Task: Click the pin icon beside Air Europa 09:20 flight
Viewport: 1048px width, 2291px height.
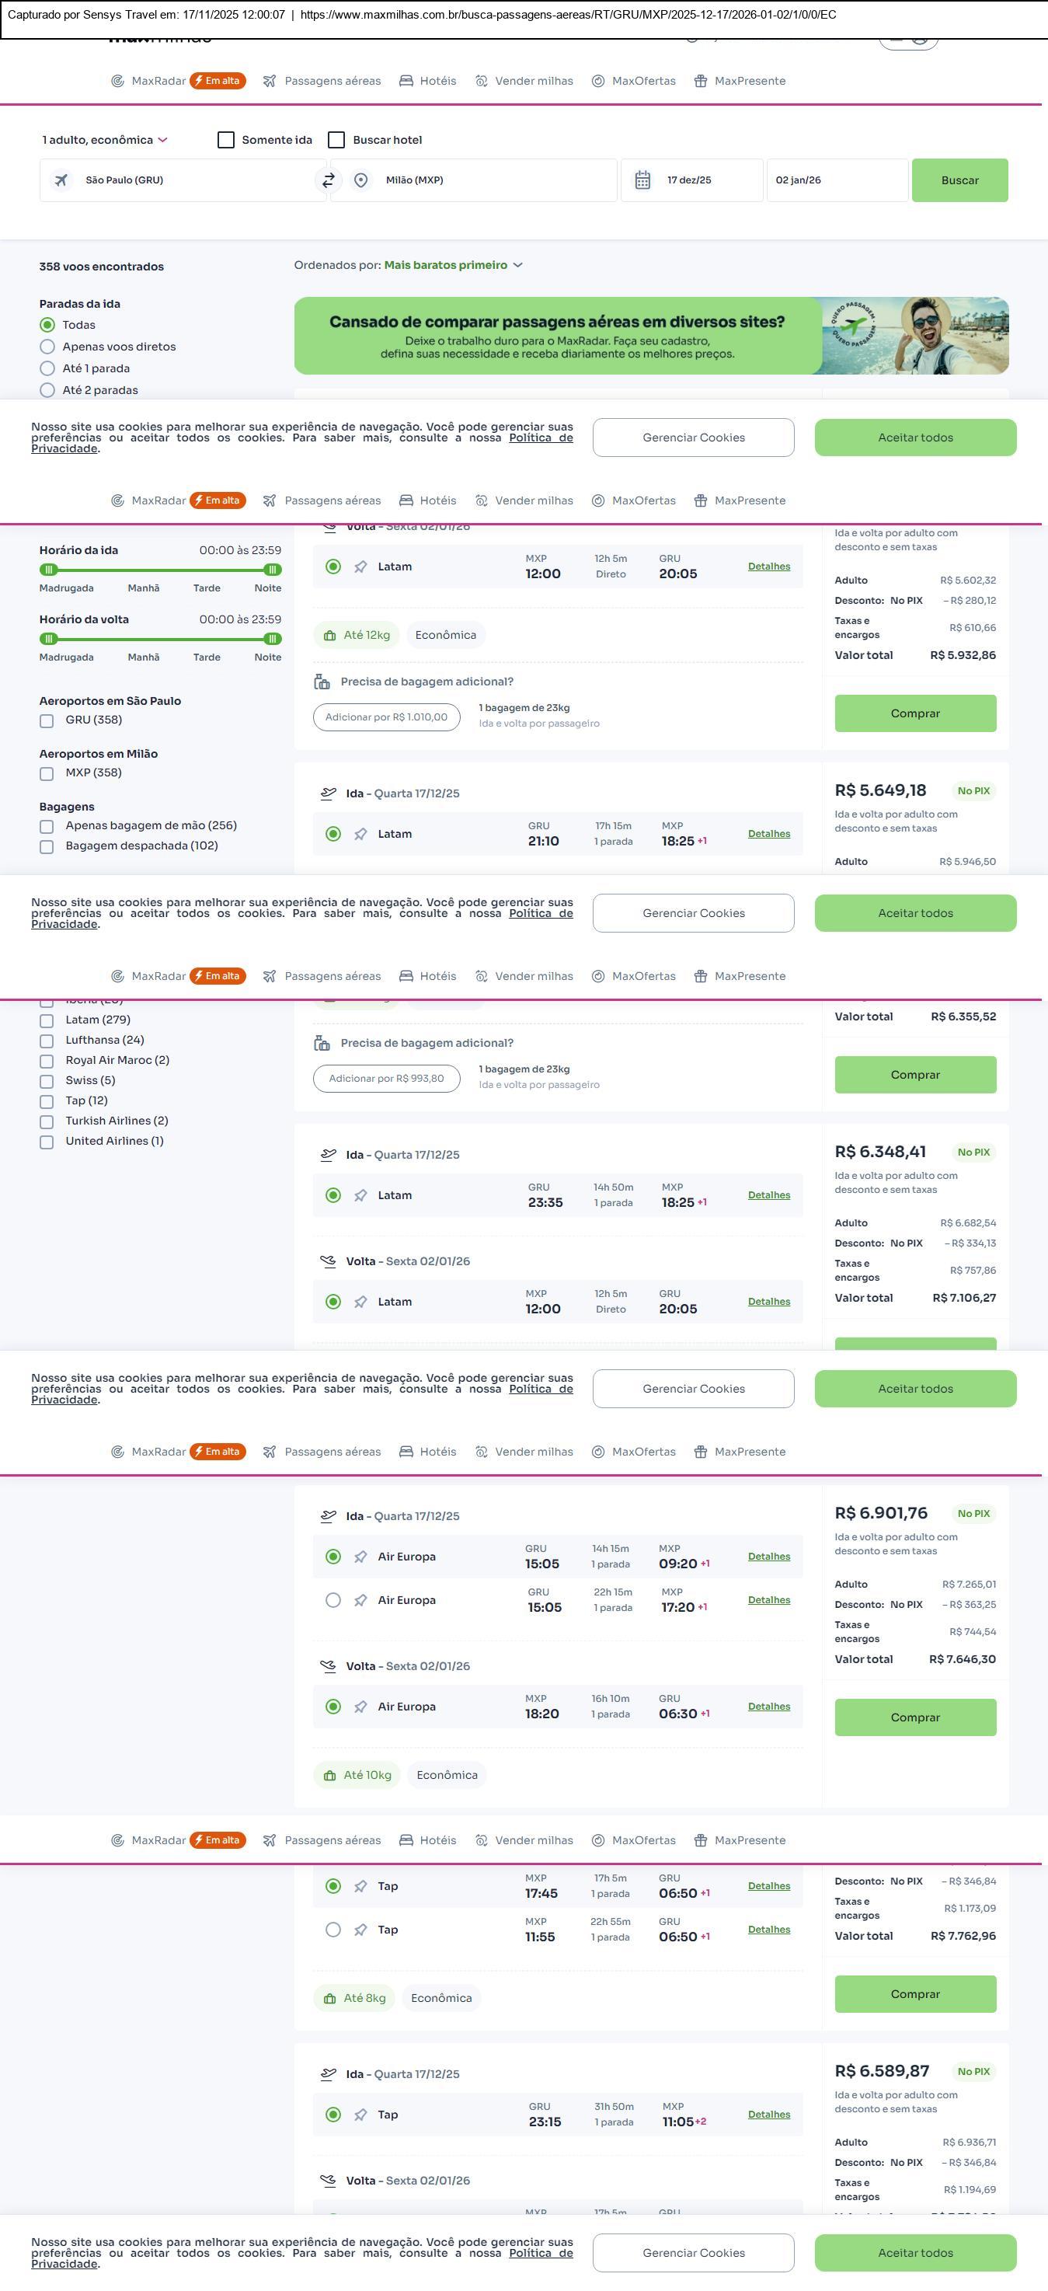Action: pyautogui.click(x=361, y=1557)
